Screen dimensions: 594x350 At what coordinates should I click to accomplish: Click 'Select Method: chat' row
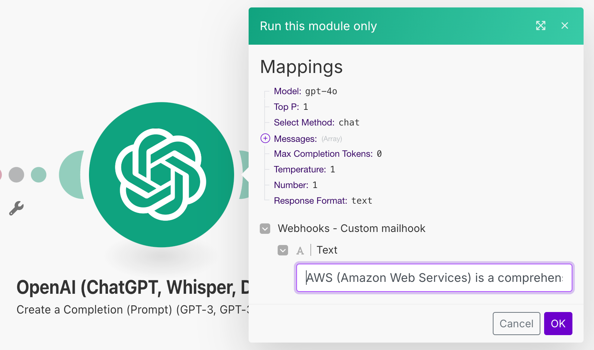tap(316, 122)
